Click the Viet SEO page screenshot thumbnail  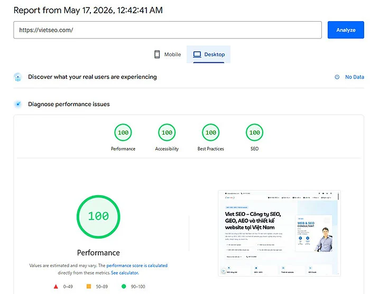pos(279,233)
